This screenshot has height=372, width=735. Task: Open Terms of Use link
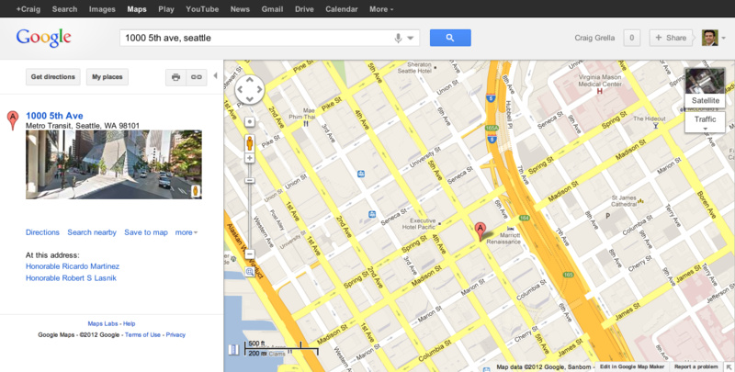tap(142, 335)
